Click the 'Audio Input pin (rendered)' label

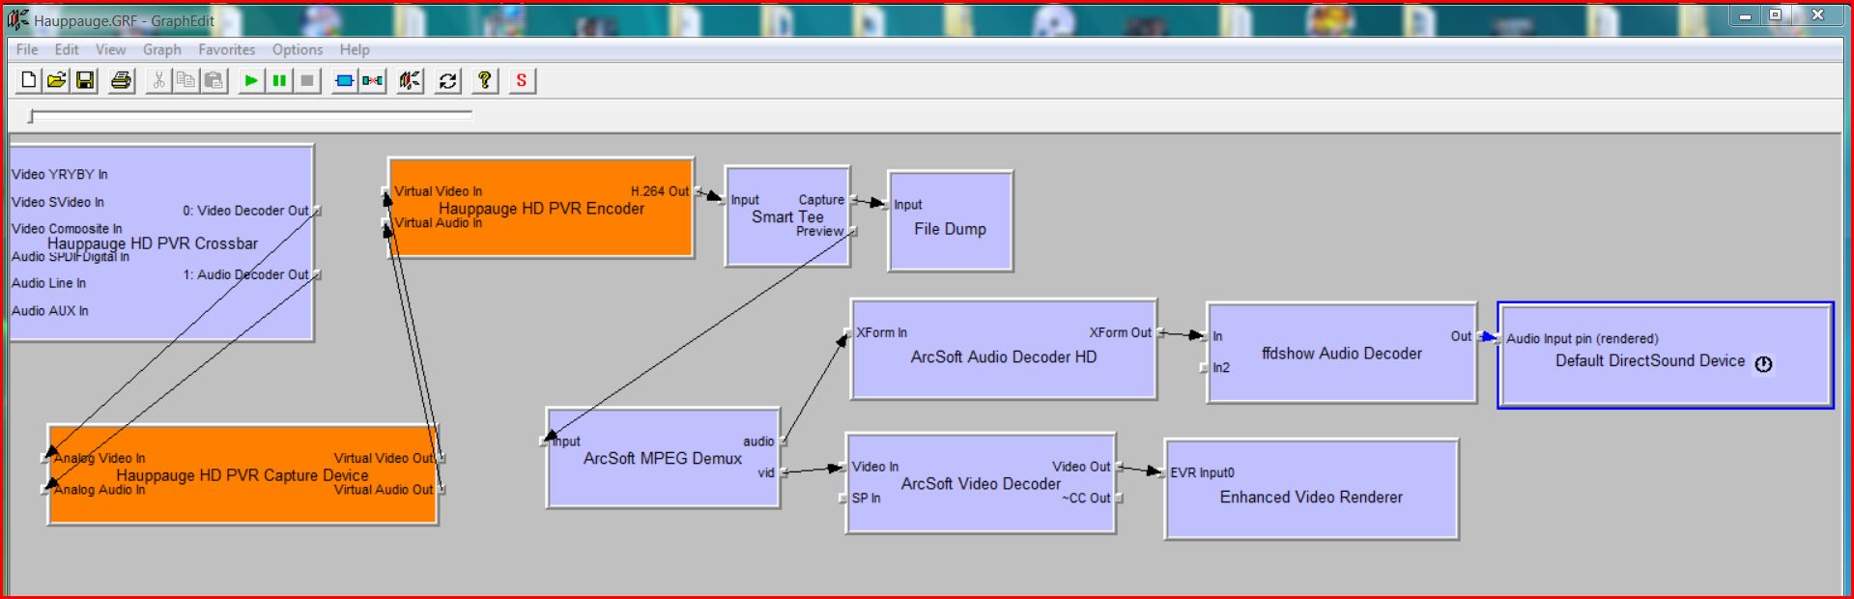[1583, 338]
